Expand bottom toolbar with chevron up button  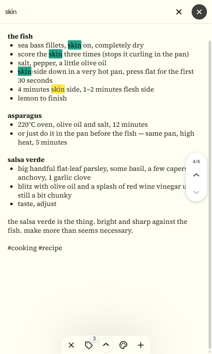click(106, 345)
